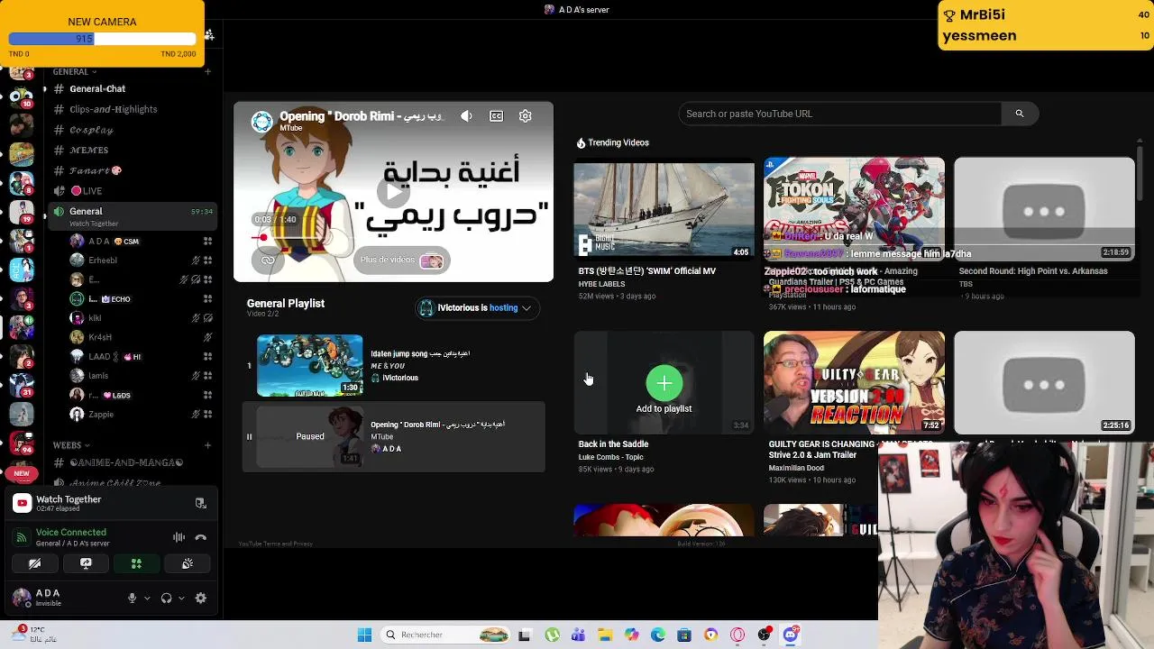Select the General voice channel
This screenshot has width=1154, height=649.
coord(133,215)
